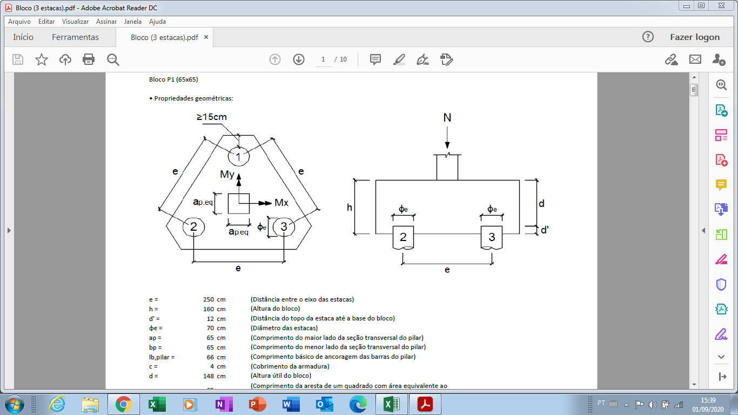
Task: Click the vertical scrollbar thumb
Action: coord(694,90)
